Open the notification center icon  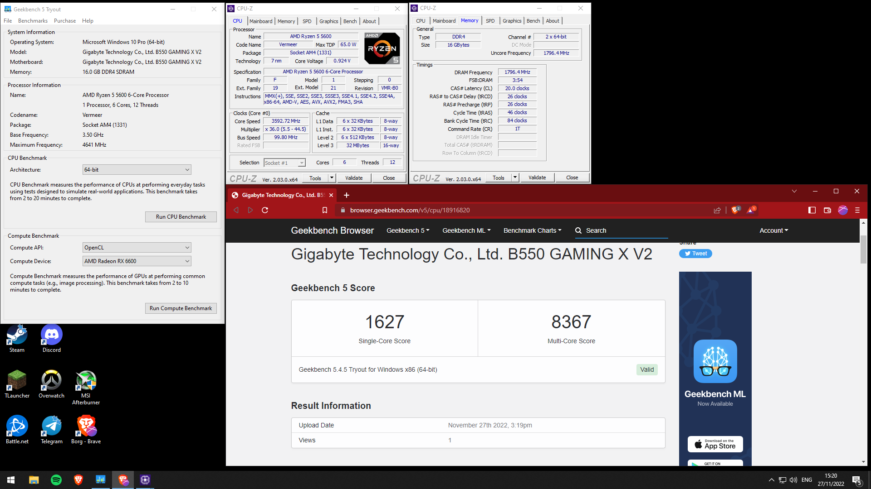click(857, 480)
